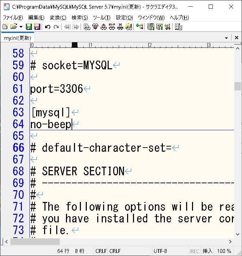Click '# socket=MYSQL' comment line
Screen dimensions: 242x256
tap(71, 65)
